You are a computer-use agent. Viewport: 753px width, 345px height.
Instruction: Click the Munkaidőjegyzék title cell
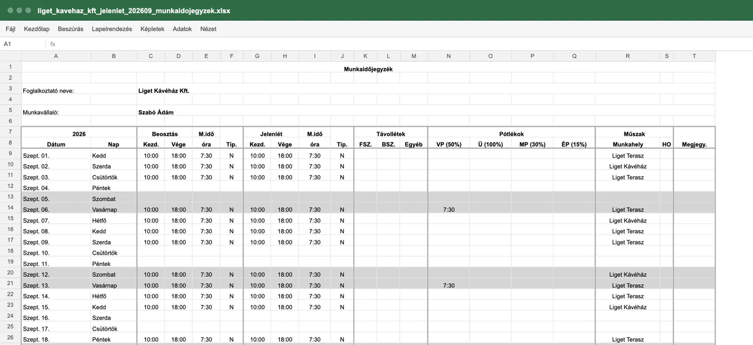coord(368,69)
